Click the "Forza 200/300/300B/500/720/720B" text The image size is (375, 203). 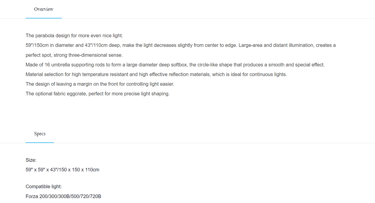coord(63,197)
